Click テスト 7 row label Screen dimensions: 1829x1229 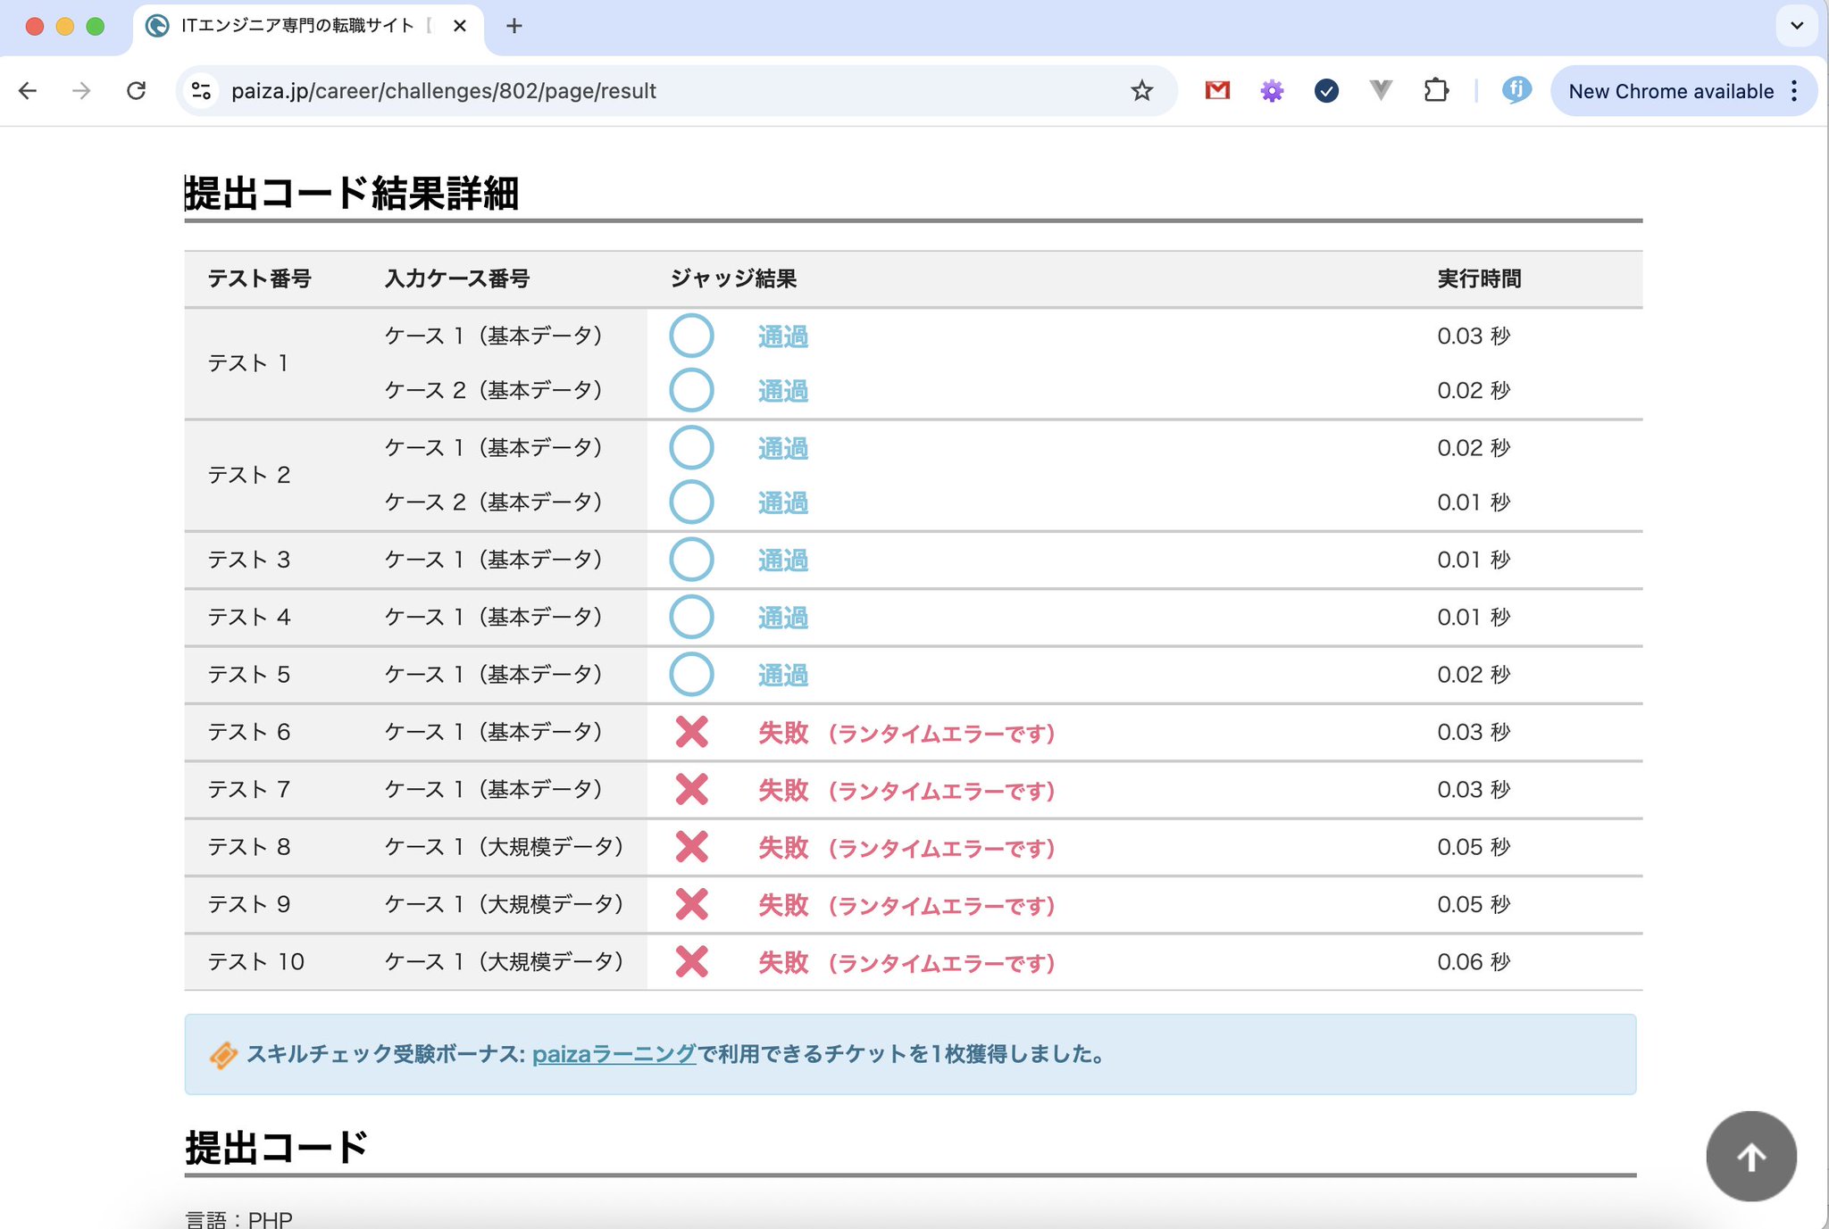point(248,789)
